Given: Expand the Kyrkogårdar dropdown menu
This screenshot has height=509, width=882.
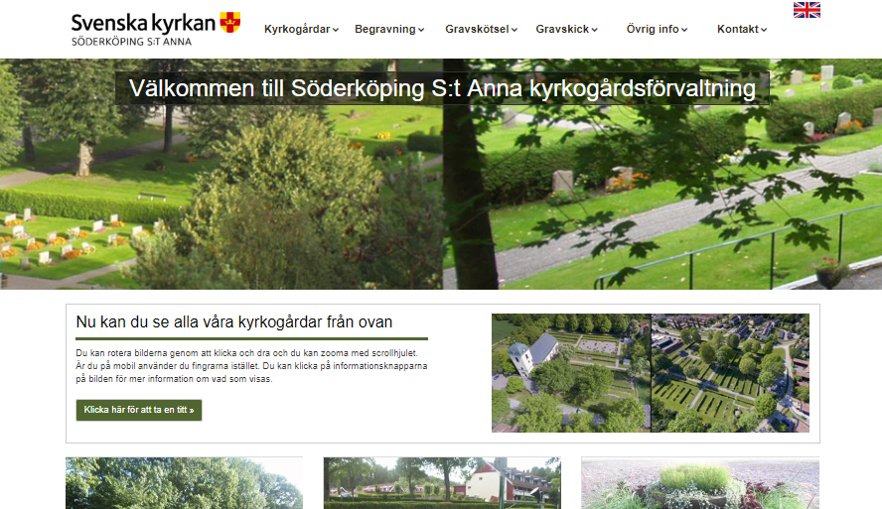Looking at the screenshot, I should point(302,29).
